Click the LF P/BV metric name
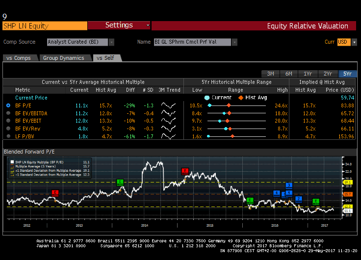This screenshot has height=260, width=361. [x=25, y=136]
